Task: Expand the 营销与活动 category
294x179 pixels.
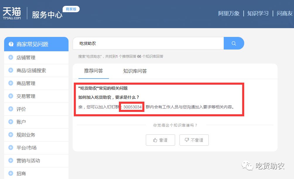Action: (27, 161)
